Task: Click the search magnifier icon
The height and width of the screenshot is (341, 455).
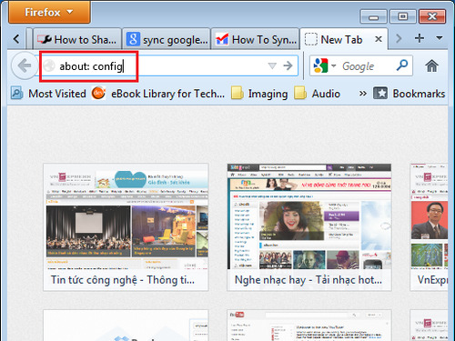Action: coord(402,65)
